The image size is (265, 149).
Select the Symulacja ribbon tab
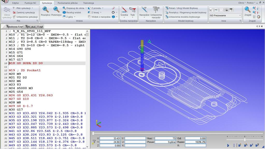pos(47,3)
